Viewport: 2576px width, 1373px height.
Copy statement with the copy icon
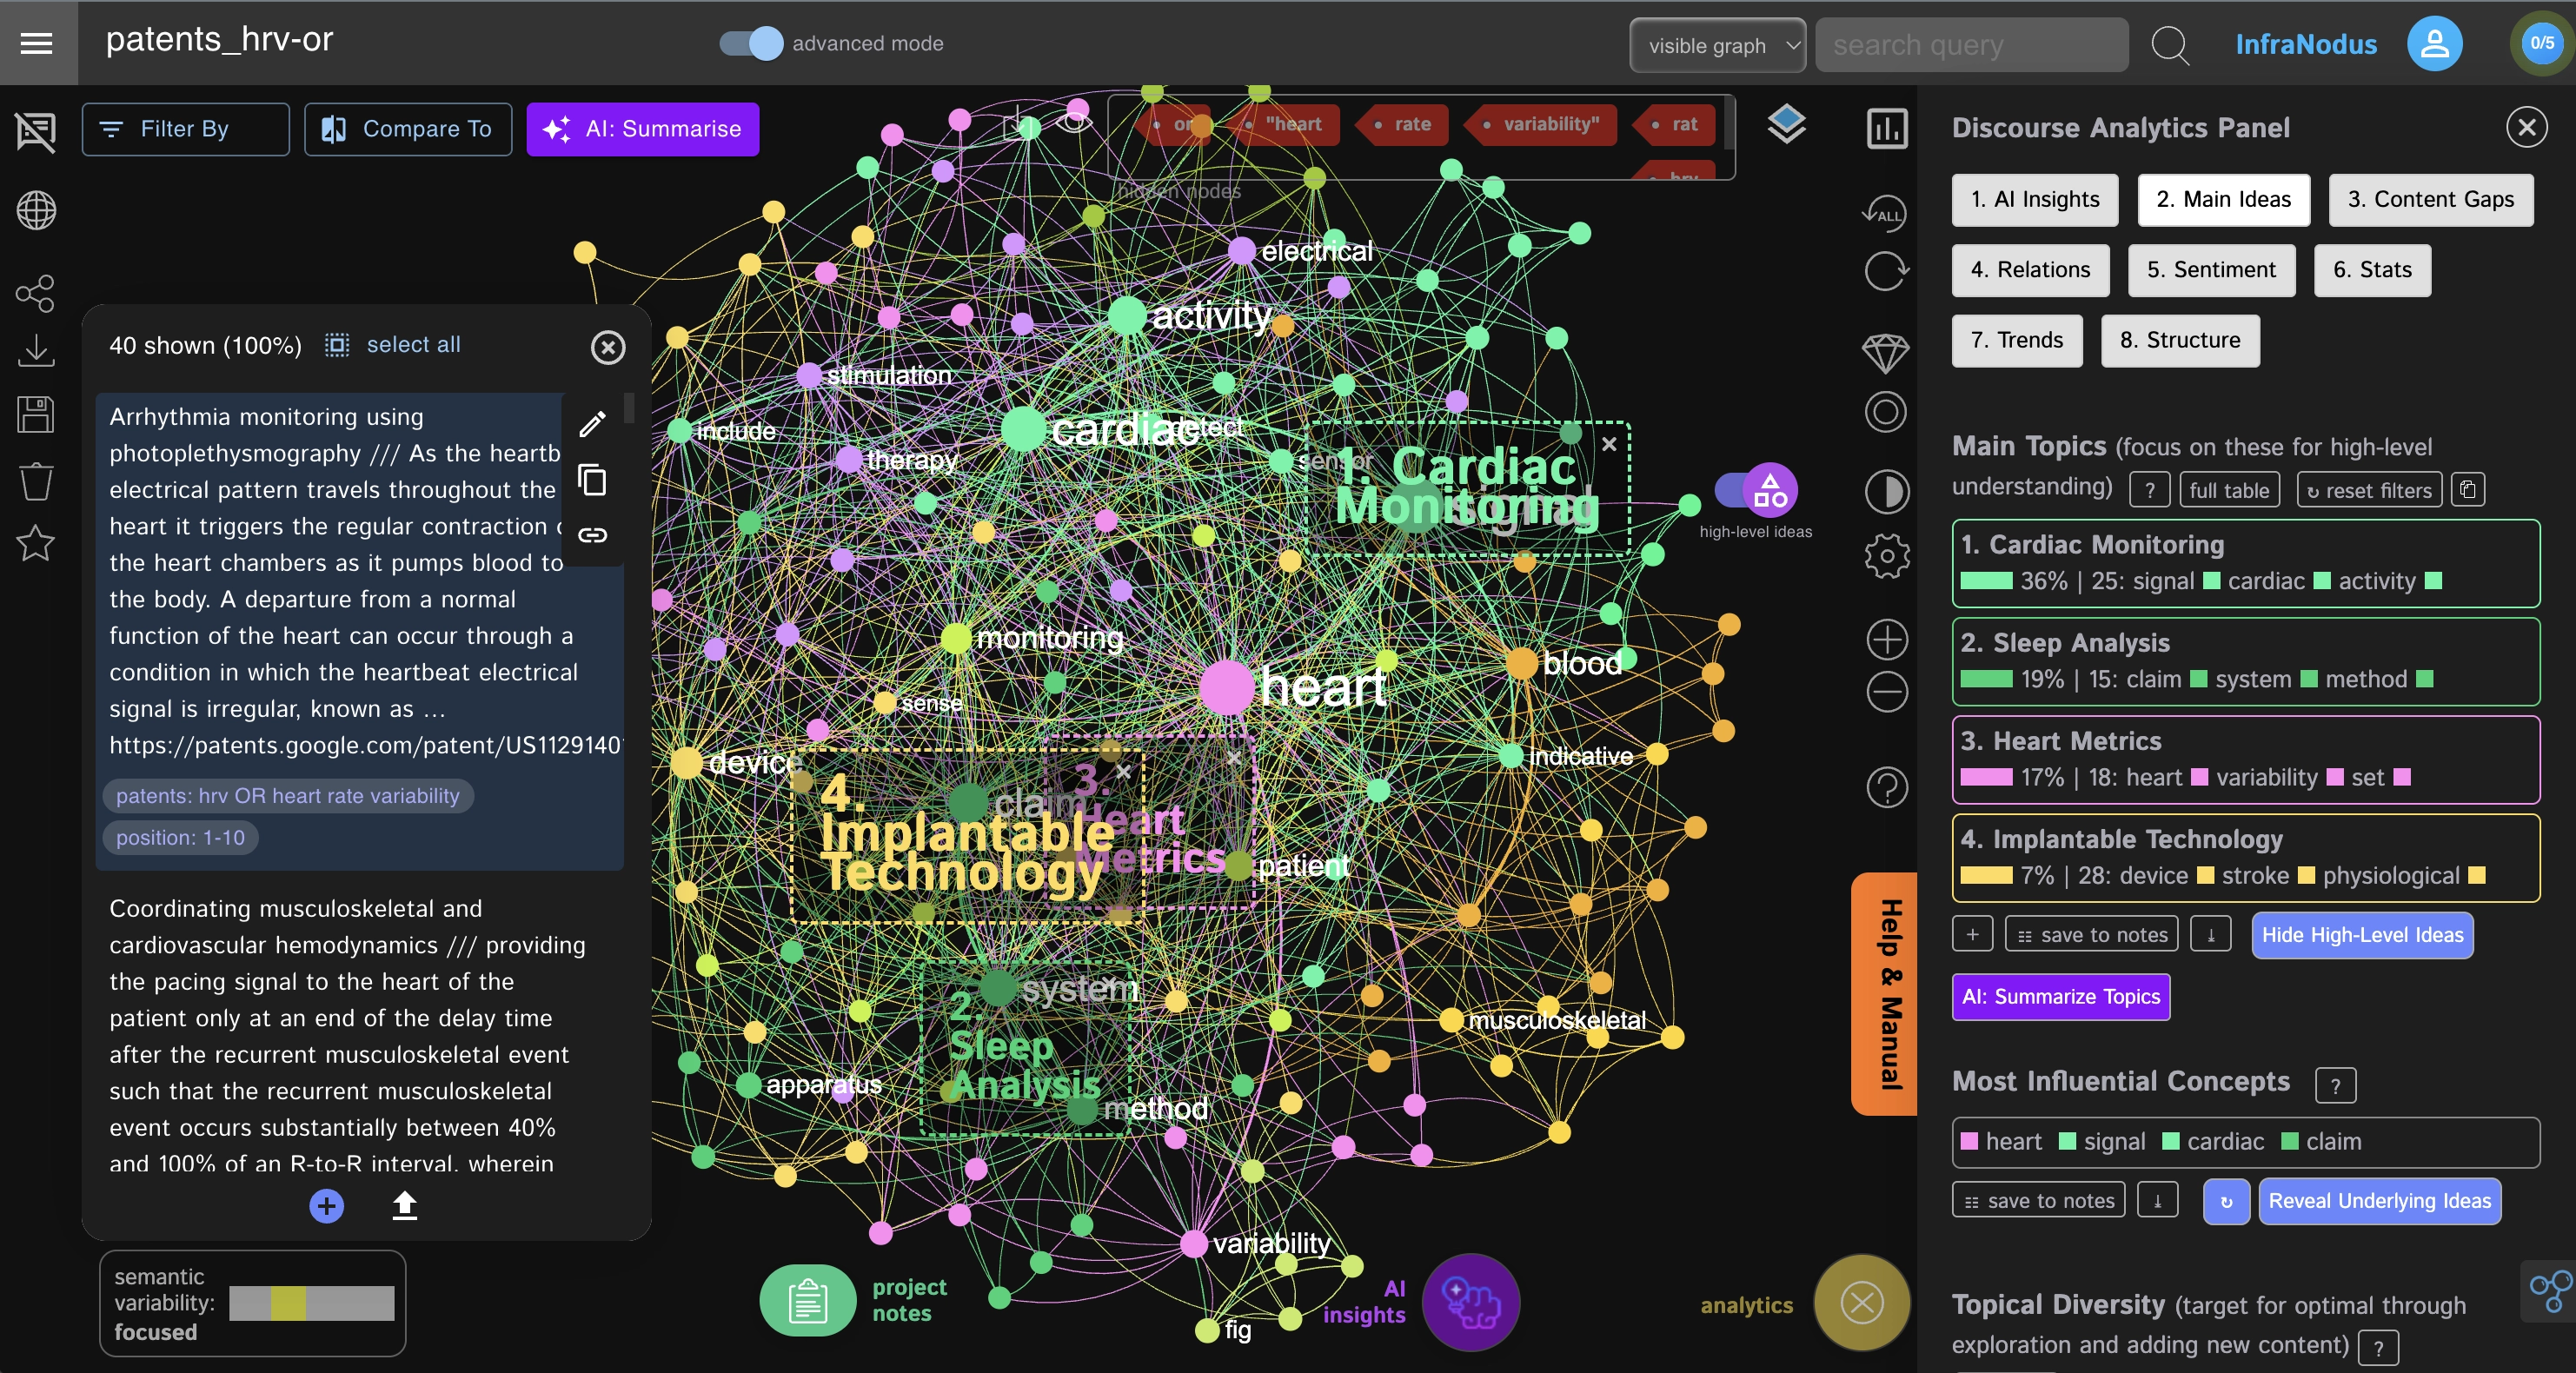pos(593,481)
